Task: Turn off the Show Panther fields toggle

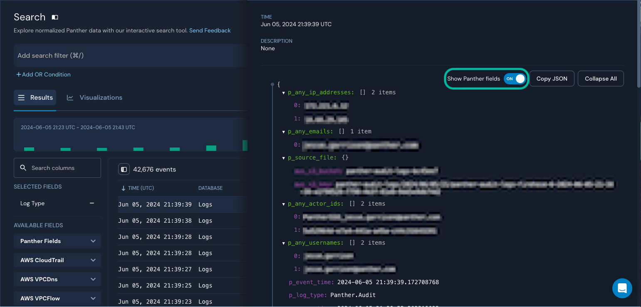Action: point(515,79)
